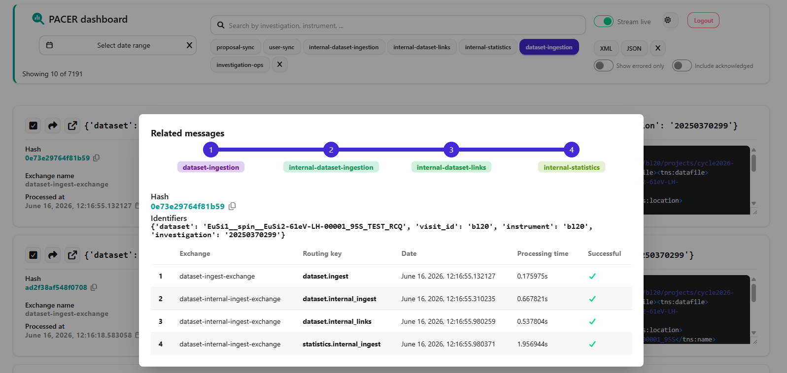Click scrollbar of second XML payload box

753,293
